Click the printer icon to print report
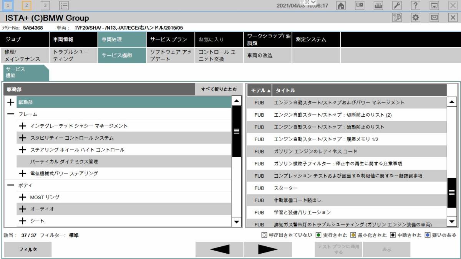461x259 pixels. coord(378,5)
